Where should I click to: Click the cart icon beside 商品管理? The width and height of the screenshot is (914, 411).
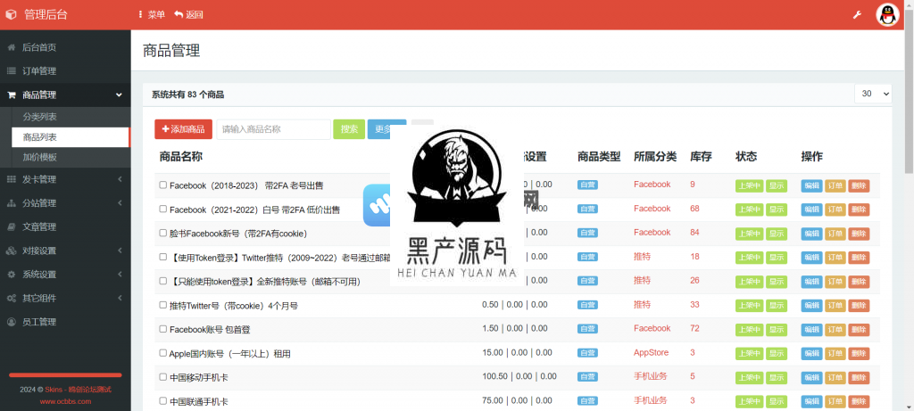11,95
